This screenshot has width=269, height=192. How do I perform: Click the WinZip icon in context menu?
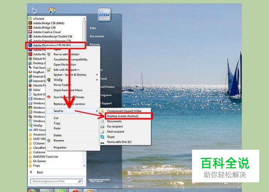pos(49,80)
